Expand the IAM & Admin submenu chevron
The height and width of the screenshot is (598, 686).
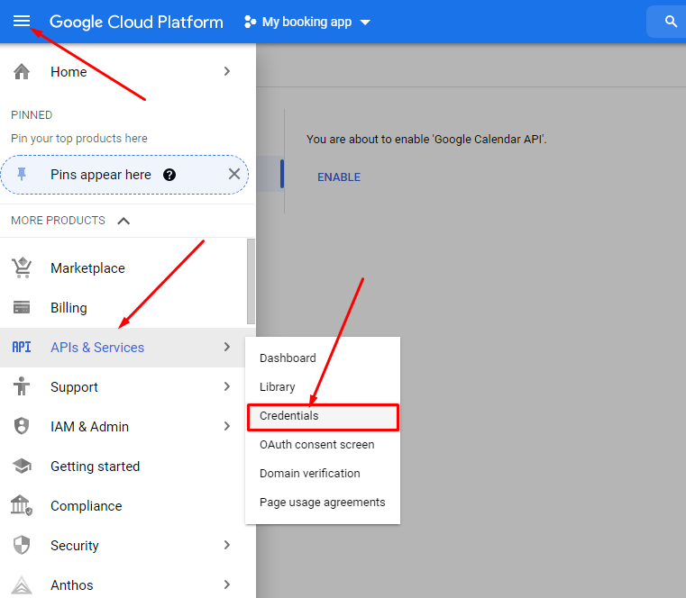[x=226, y=426]
